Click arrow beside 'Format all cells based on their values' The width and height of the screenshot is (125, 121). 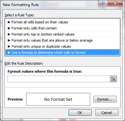(9, 22)
